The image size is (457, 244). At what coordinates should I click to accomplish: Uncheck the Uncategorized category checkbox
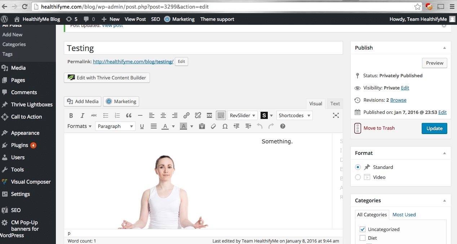(363, 229)
